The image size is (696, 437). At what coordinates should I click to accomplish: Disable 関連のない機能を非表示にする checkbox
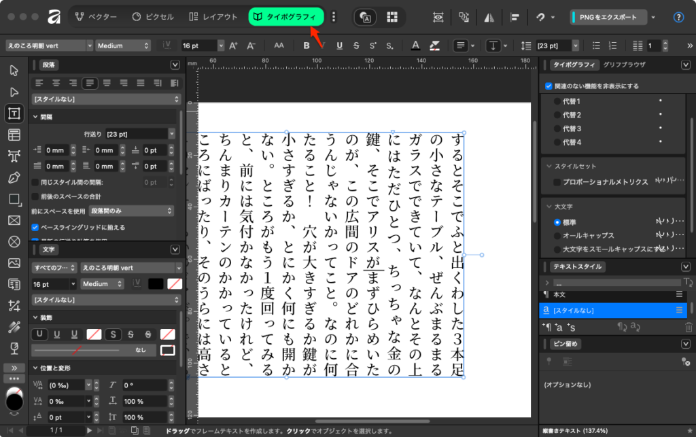(549, 86)
